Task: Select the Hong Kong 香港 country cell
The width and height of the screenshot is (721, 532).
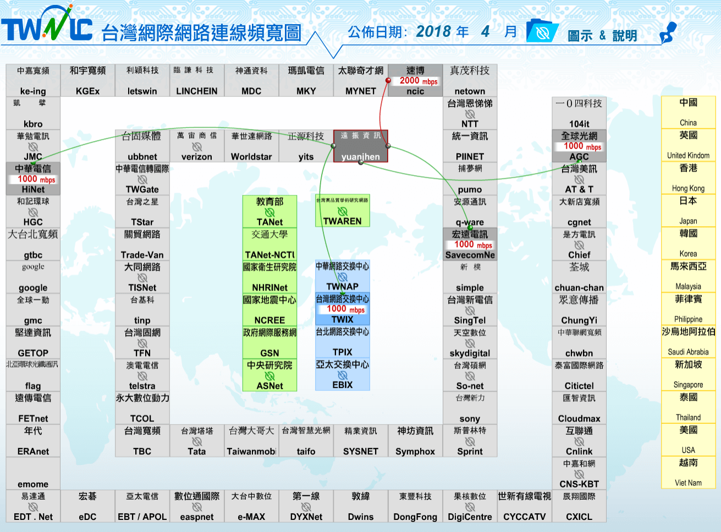Action: point(688,178)
